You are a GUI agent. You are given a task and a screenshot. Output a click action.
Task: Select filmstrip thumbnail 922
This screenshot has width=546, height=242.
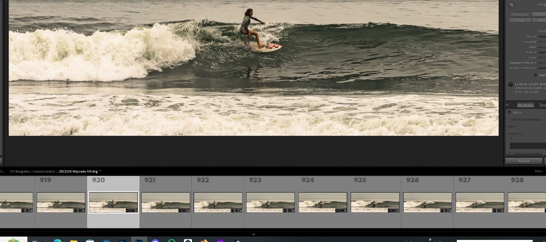click(x=218, y=202)
